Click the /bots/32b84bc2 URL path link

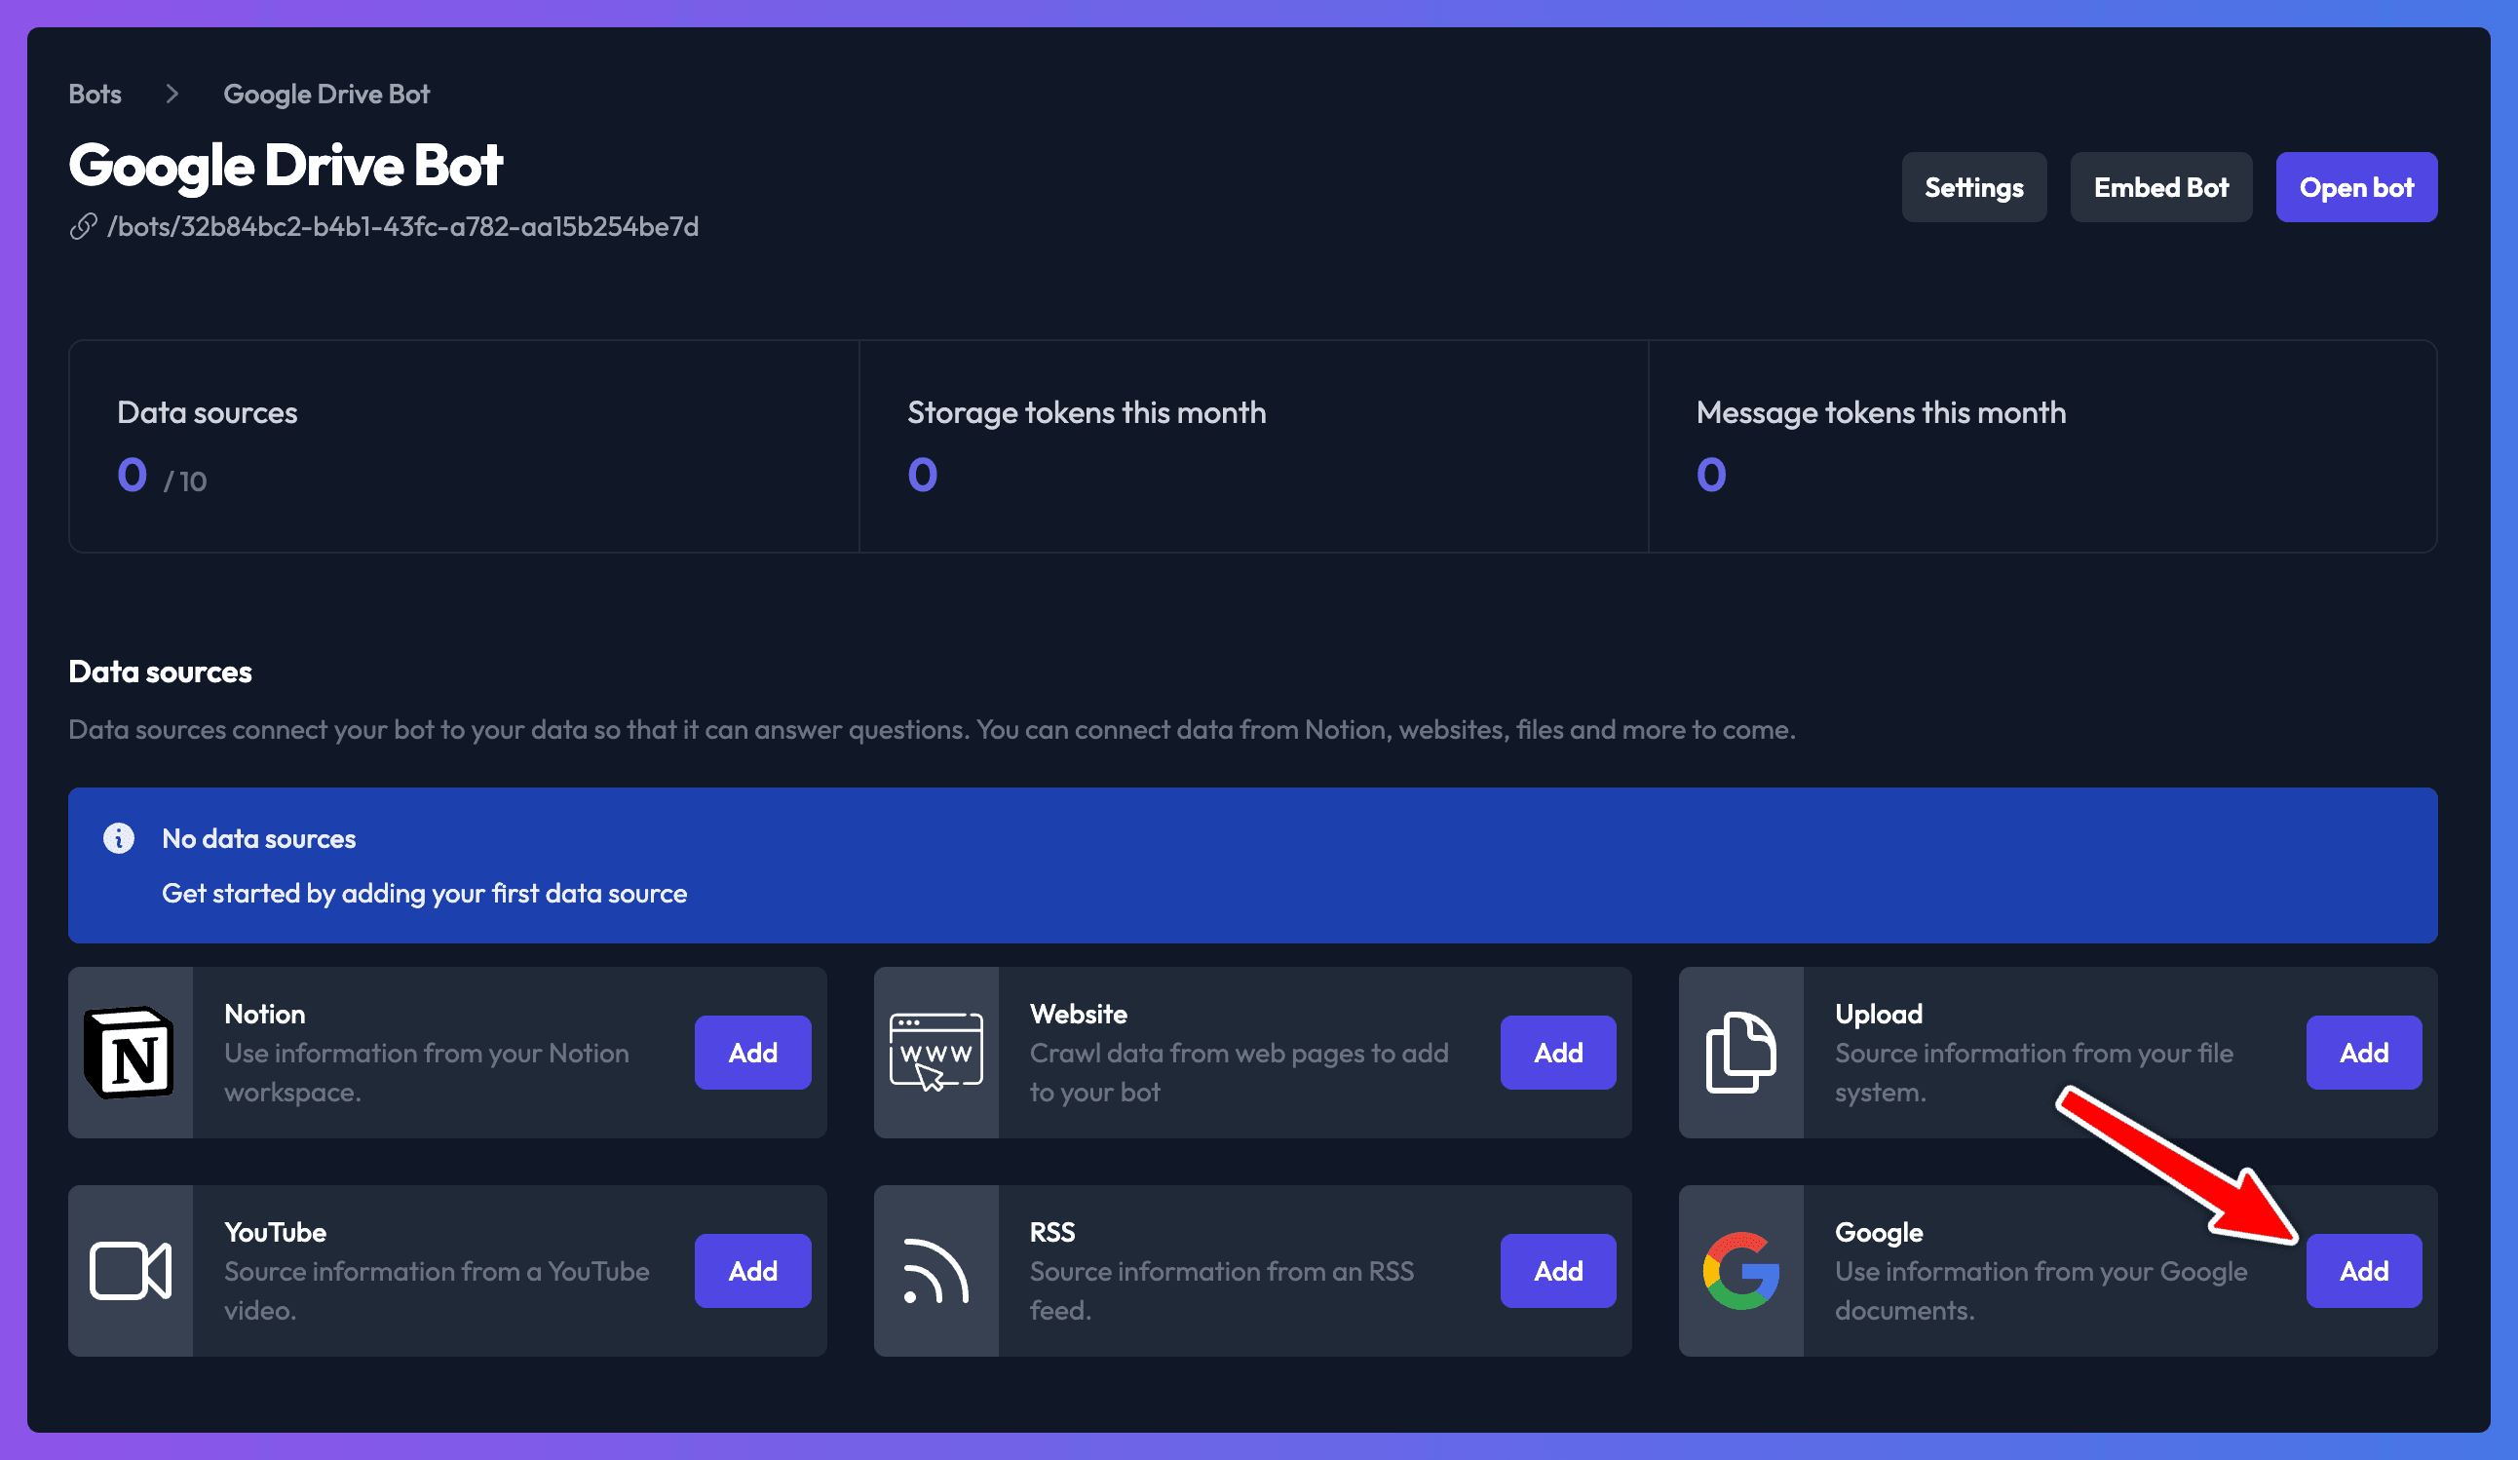pos(402,227)
